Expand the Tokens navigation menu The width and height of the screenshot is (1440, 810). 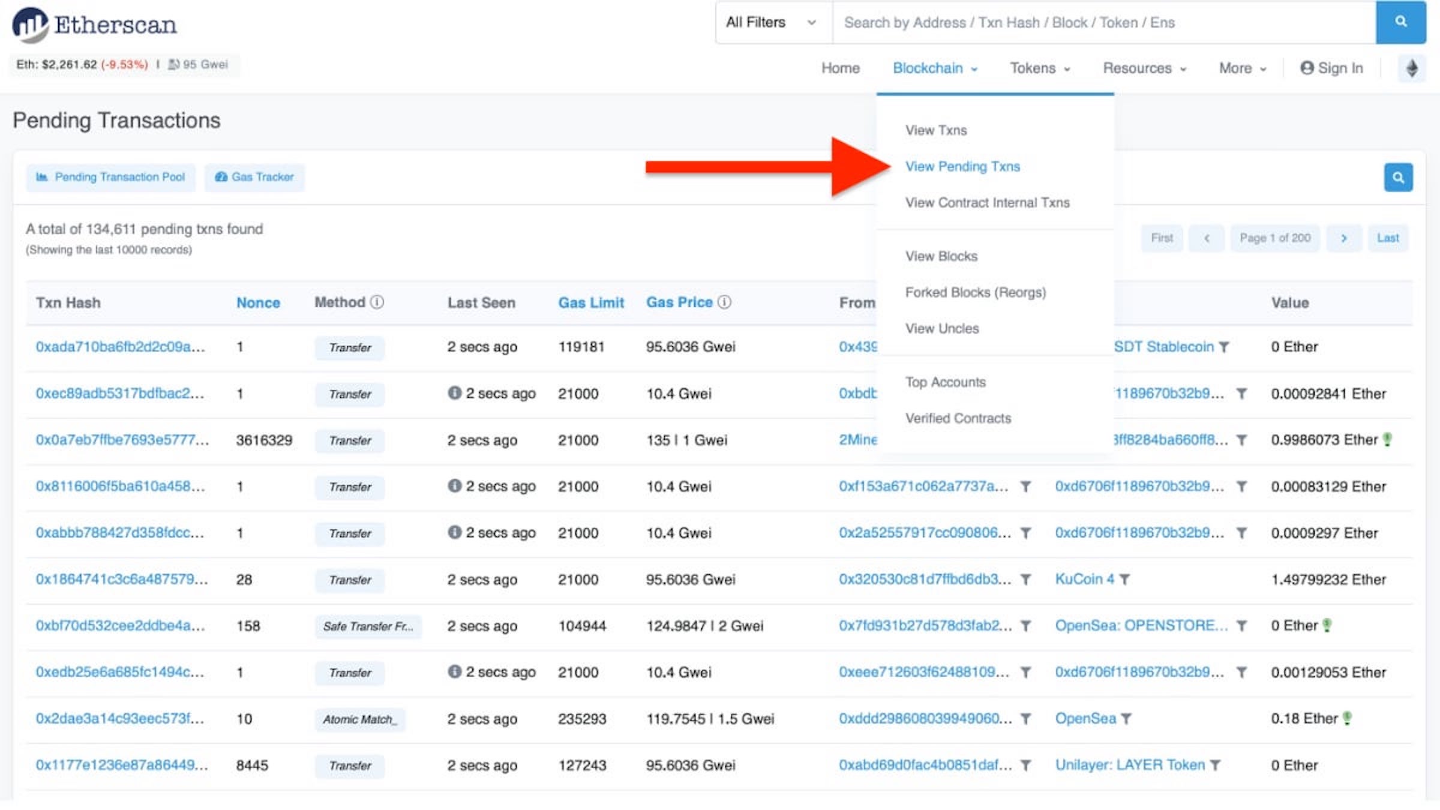1039,68
